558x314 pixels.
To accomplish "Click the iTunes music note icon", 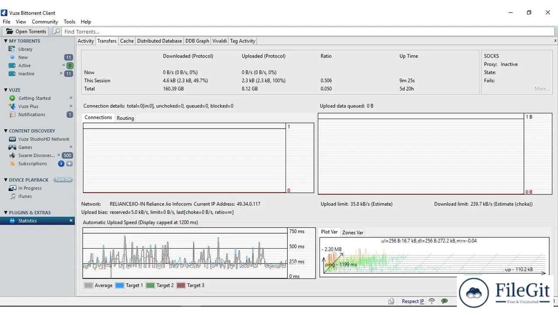I will (x=13, y=196).
